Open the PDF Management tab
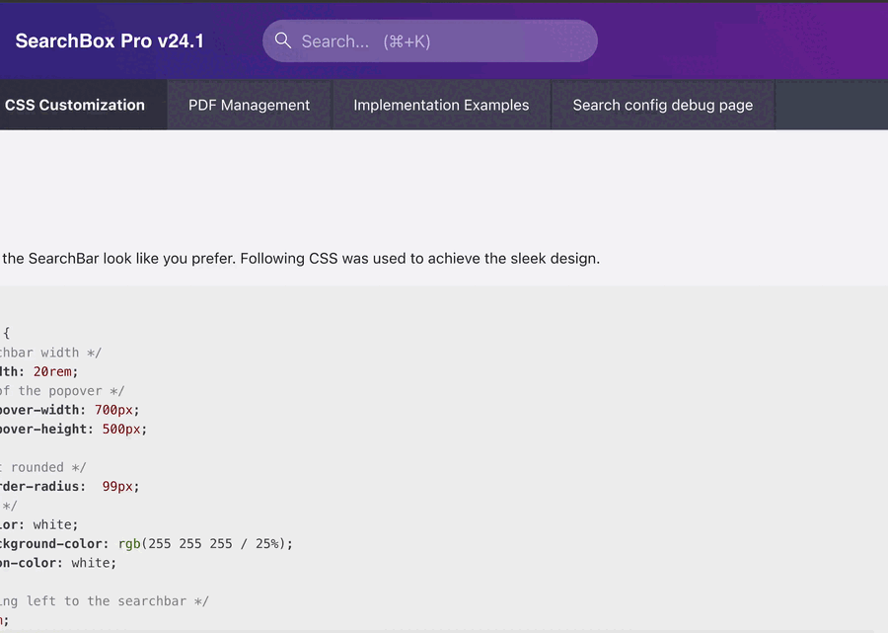The height and width of the screenshot is (633, 888). (250, 105)
